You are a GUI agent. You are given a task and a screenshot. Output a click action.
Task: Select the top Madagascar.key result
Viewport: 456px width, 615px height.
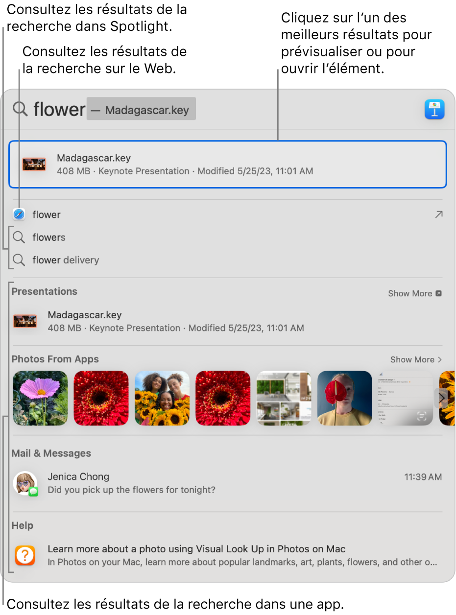(x=227, y=165)
